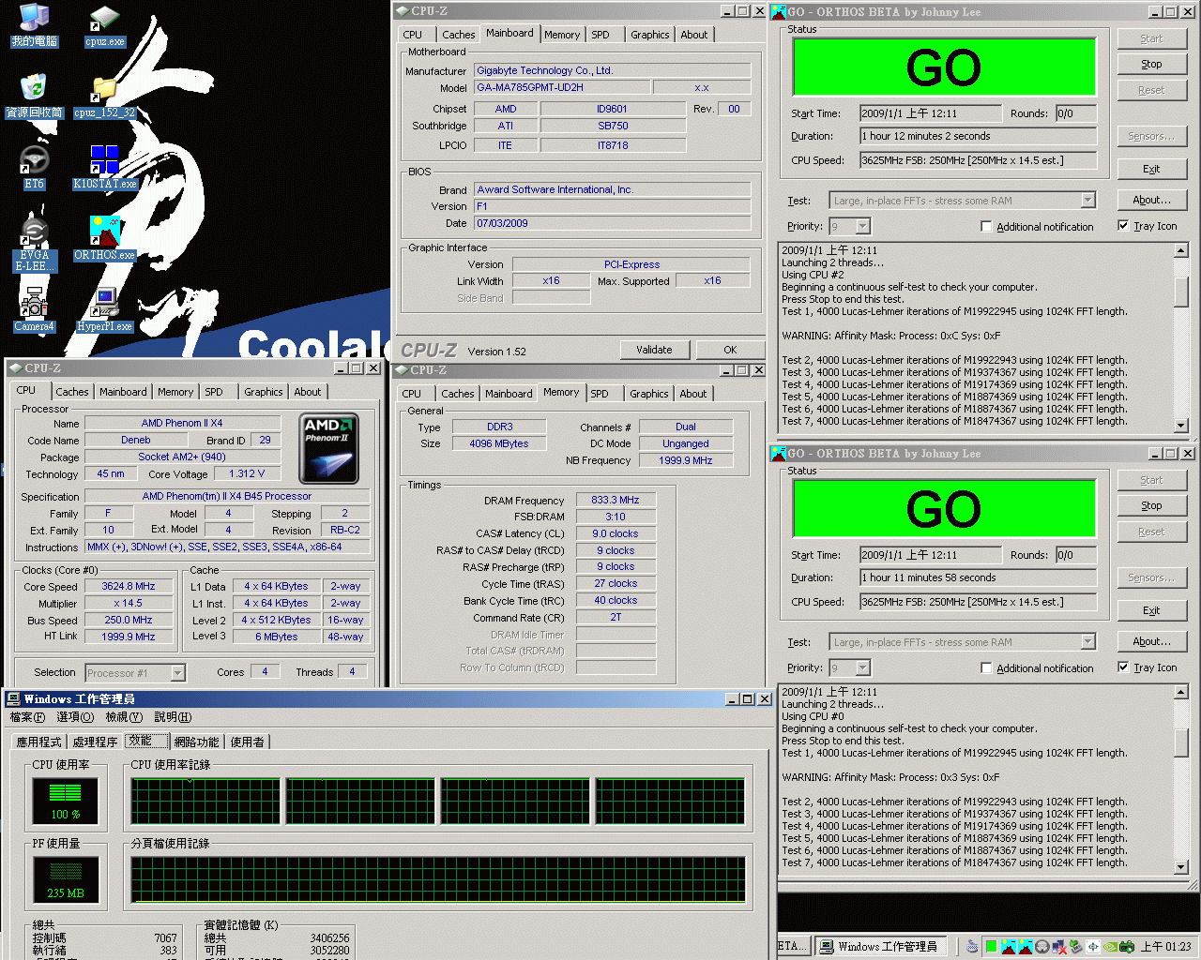The width and height of the screenshot is (1201, 960).
Task: Click the Windows 工作管理員 taskbar button
Action: 880,946
